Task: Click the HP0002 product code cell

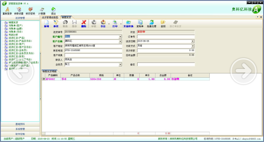Action: pos(53,79)
